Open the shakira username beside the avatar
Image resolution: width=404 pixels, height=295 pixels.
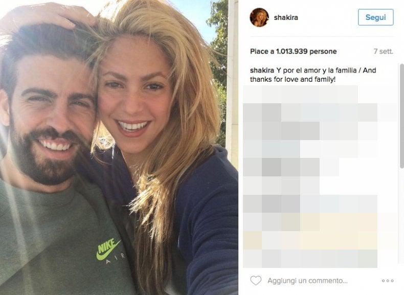point(286,17)
